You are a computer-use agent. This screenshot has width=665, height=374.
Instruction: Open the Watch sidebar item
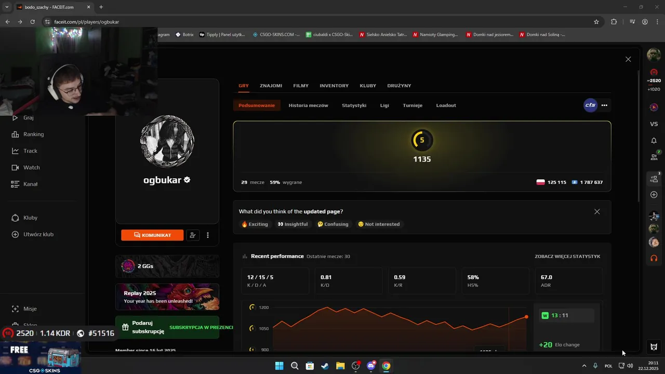25,167
